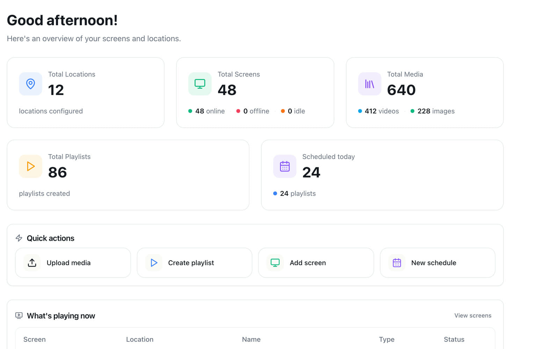Click the Total Media number 640

[401, 90]
